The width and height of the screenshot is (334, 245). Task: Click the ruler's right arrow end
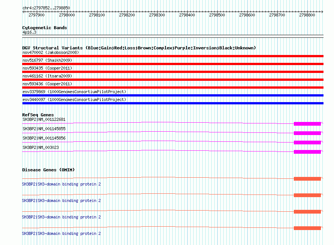pyautogui.click(x=322, y=12)
